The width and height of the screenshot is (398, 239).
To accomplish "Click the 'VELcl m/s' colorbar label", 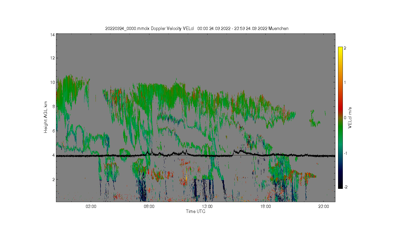I will coord(350,118).
